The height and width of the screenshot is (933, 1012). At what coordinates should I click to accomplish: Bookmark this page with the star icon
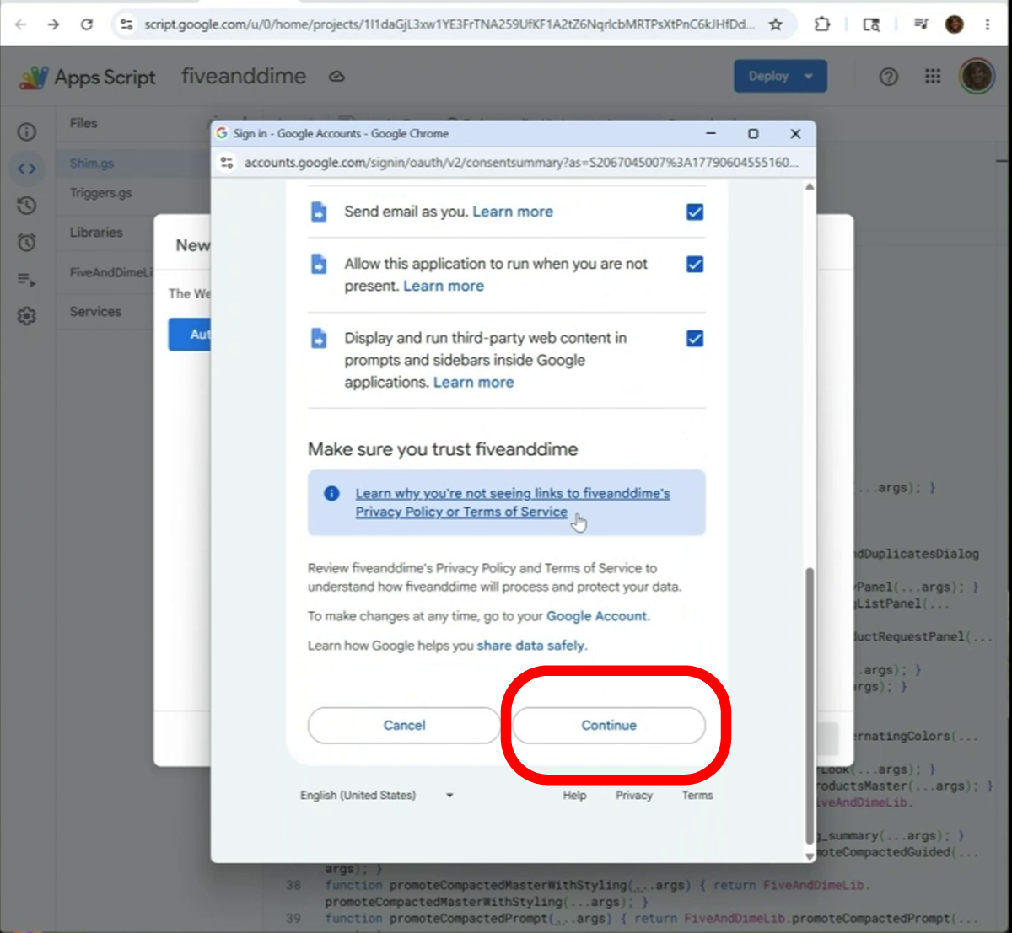tap(776, 24)
